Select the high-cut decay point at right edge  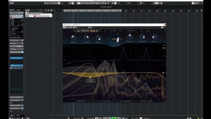[x=163, y=73]
